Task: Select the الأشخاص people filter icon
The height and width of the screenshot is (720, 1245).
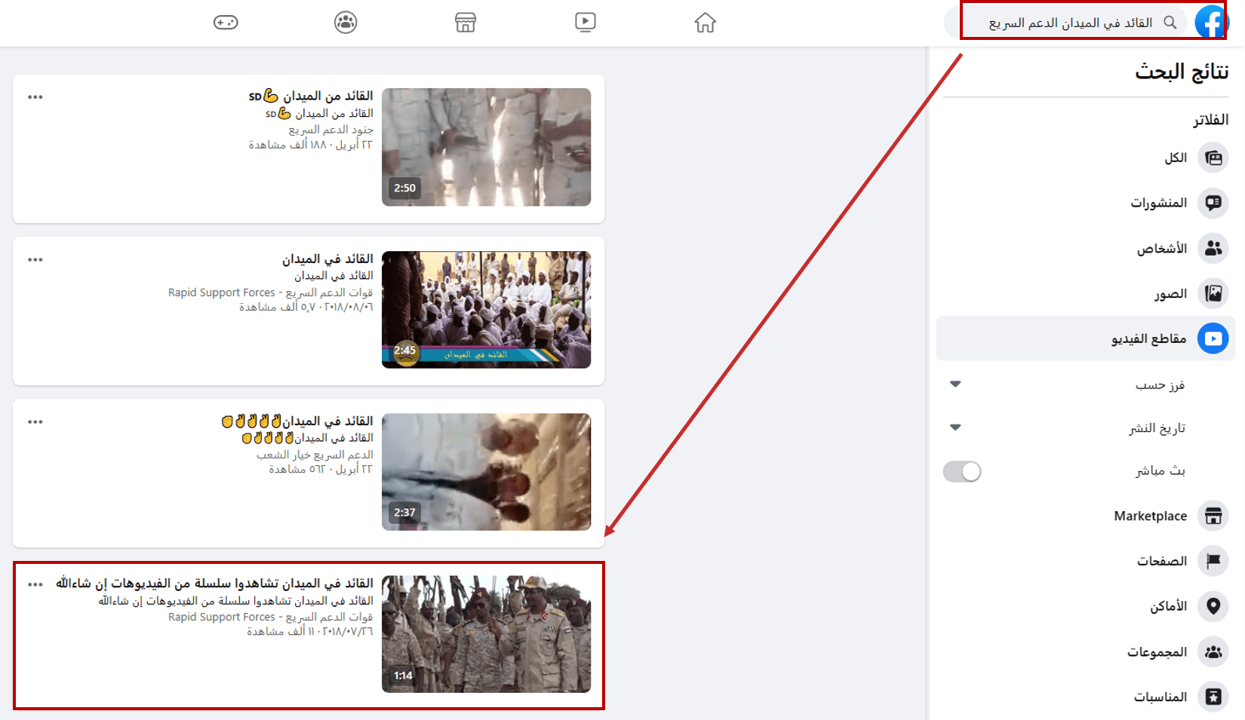Action: pyautogui.click(x=1213, y=248)
